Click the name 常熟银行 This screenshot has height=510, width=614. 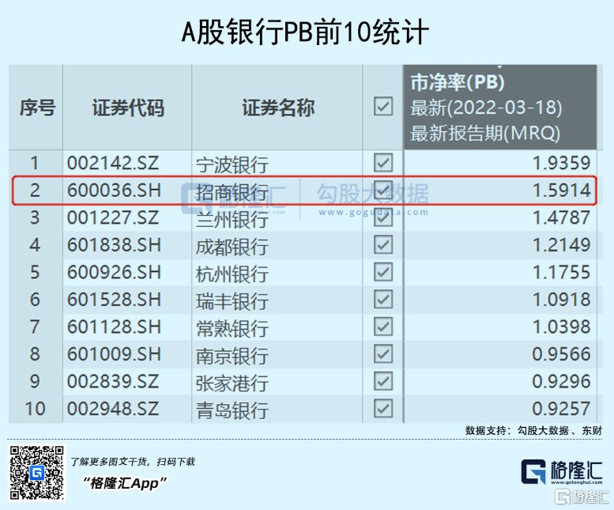(232, 329)
